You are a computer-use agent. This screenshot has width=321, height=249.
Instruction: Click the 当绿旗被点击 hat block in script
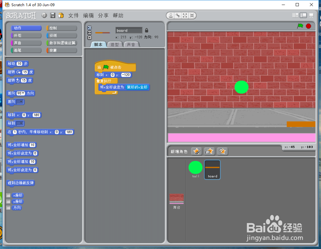tap(115, 66)
